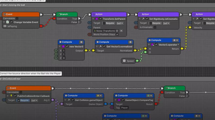215x120 pixels.
Task: Open the Self dropdown in Transform.SetParent
Action: [x=120, y=23]
